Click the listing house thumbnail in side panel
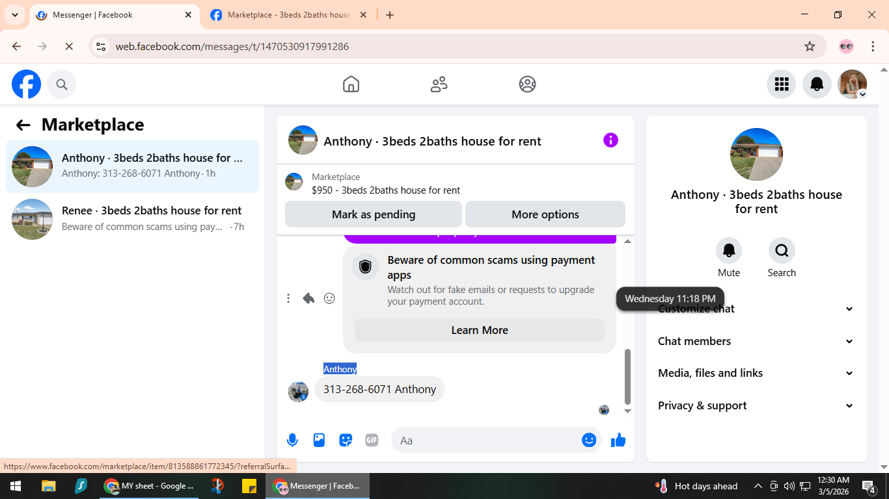Image resolution: width=889 pixels, height=499 pixels. point(756,154)
